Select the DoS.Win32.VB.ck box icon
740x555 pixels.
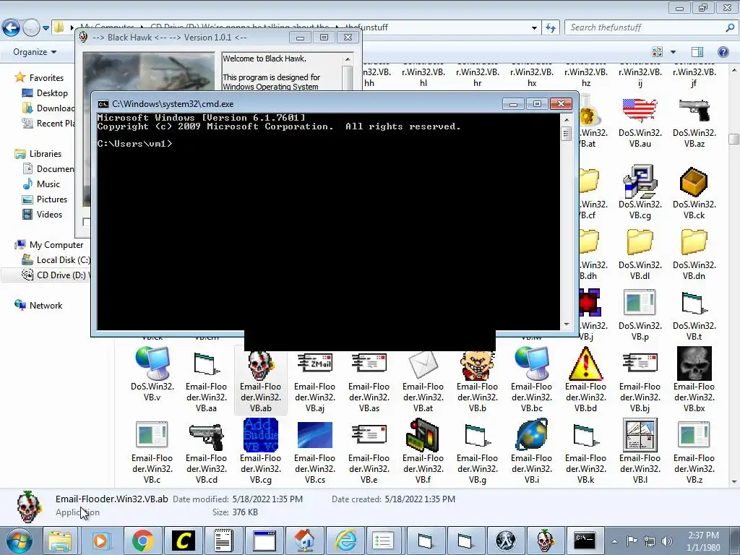click(x=694, y=181)
